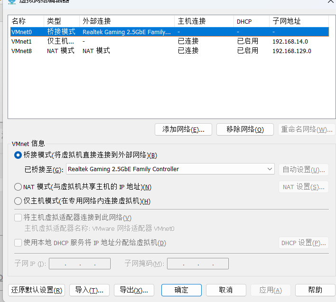The image size is (336, 302).
Task: Click 移除网络 button
Action: 245,129
